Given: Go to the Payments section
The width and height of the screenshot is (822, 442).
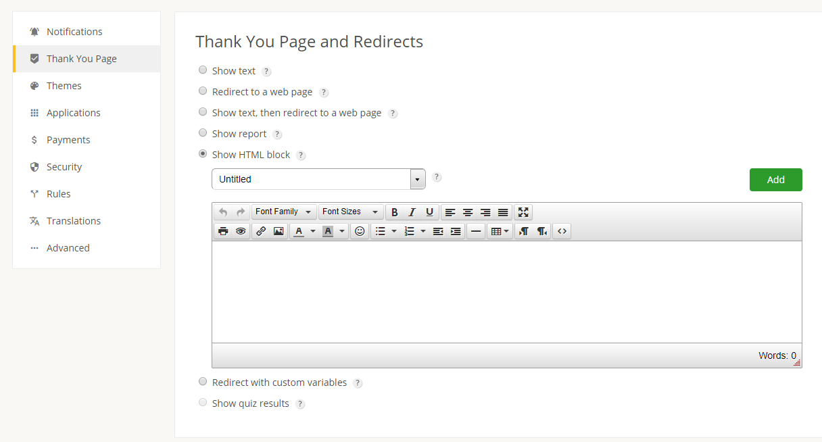Looking at the screenshot, I should pyautogui.click(x=87, y=140).
